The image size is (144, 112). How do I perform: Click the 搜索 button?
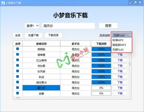click(x=108, y=26)
